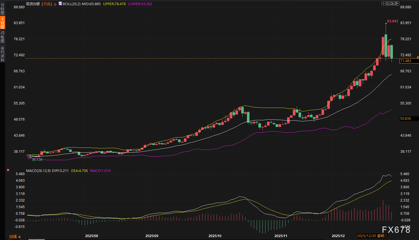Click the 2025/12 date label
The image size is (419, 240).
coord(338,236)
